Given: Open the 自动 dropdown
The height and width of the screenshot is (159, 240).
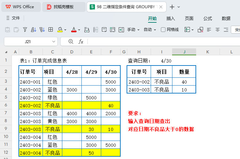Looking at the screenshot, I should click(150, 30).
